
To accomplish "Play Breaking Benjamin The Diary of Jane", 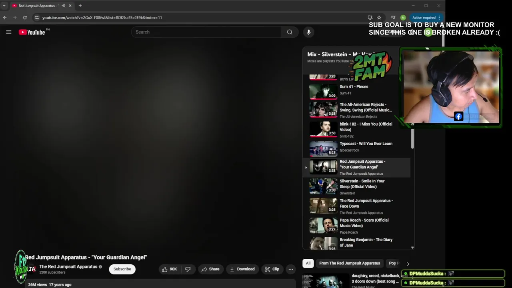I will [x=356, y=243].
